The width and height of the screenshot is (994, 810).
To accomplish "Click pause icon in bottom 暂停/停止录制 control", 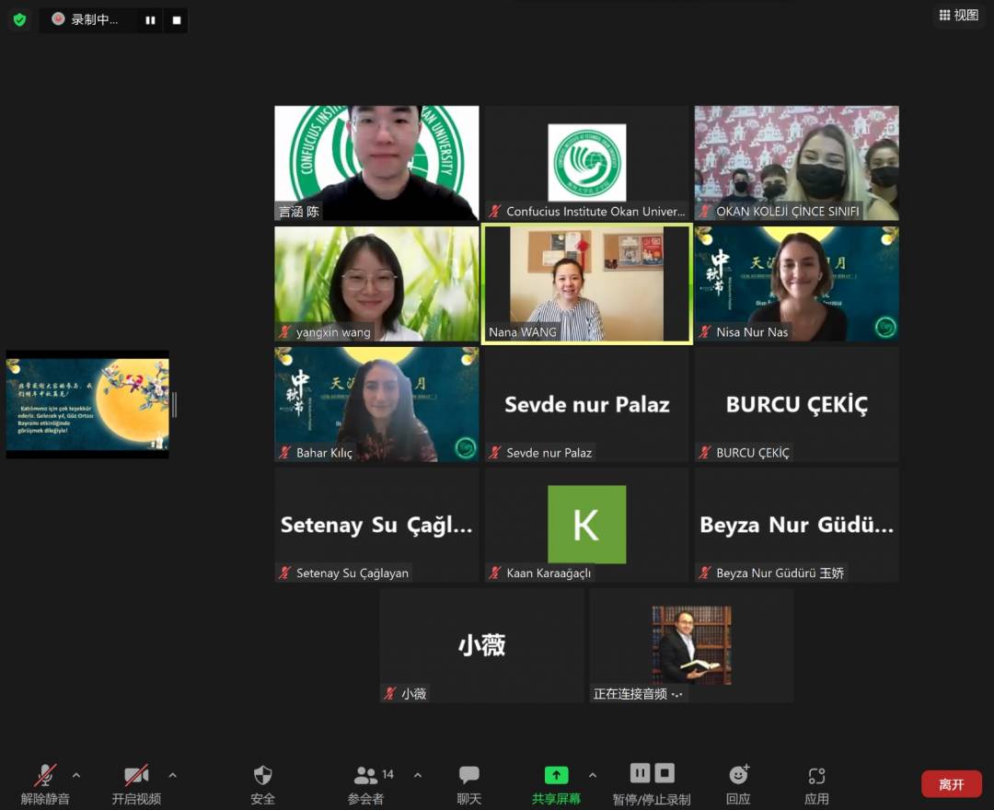I will point(640,773).
